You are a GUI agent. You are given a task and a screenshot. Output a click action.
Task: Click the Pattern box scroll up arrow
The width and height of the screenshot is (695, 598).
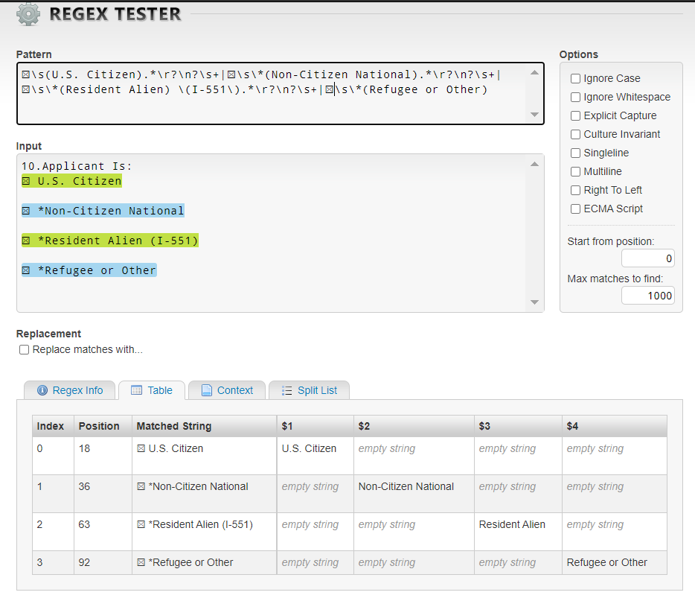[534, 72]
